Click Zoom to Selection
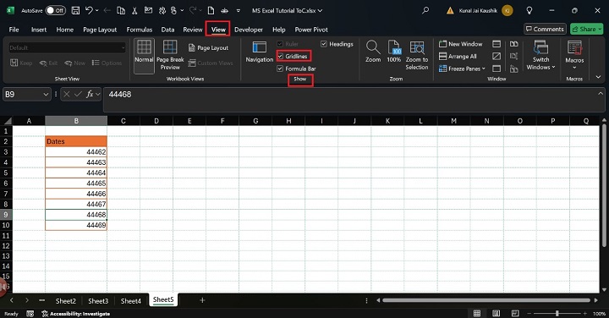Screen dimensions: 609x318 417,56
